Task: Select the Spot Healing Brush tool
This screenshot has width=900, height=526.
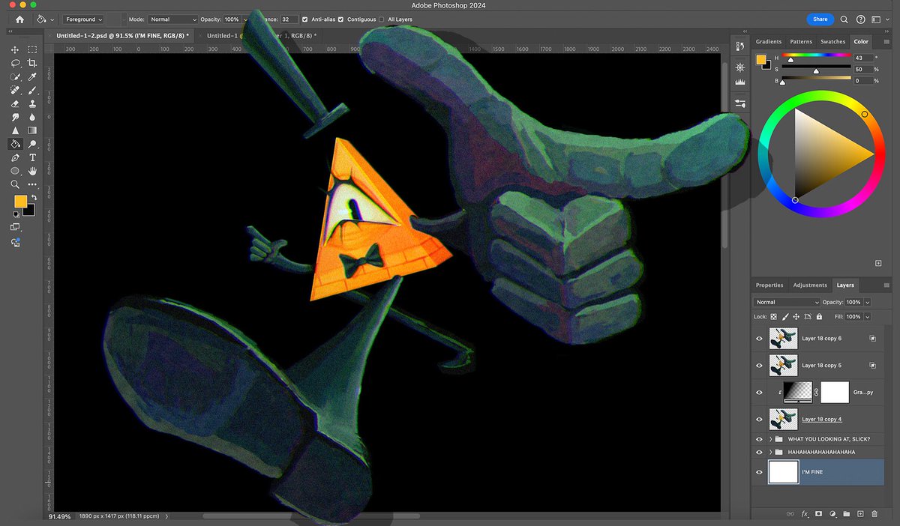Action: (x=15, y=90)
